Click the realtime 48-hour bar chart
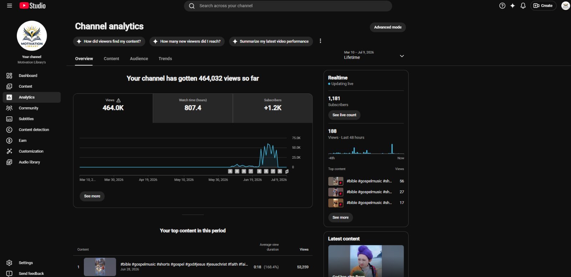571x277 pixels. tap(366, 149)
